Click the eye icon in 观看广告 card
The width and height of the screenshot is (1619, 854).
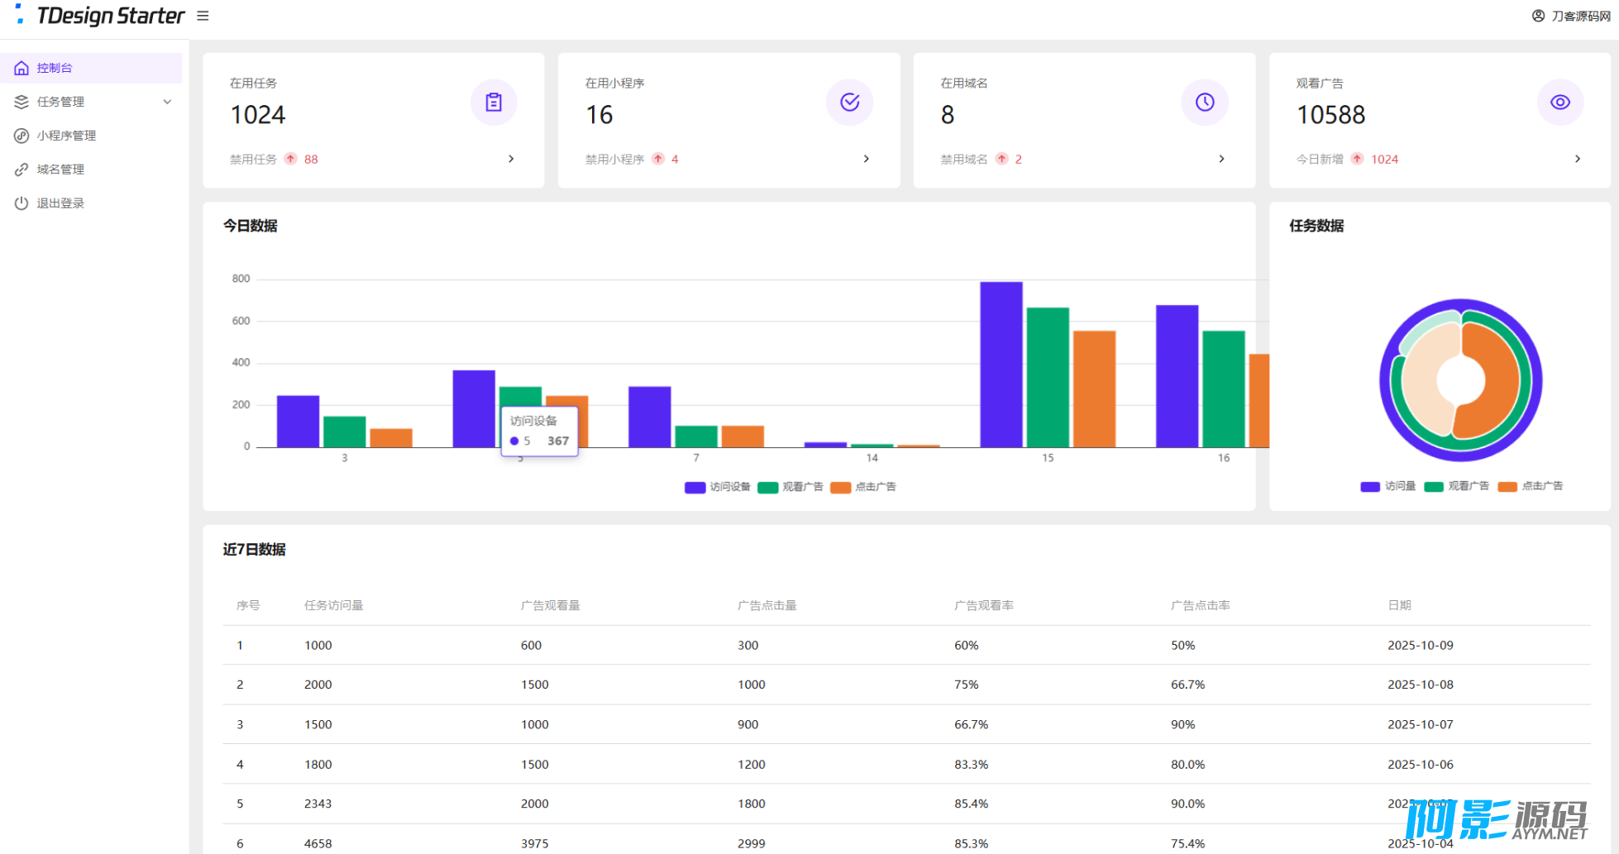coord(1559,103)
